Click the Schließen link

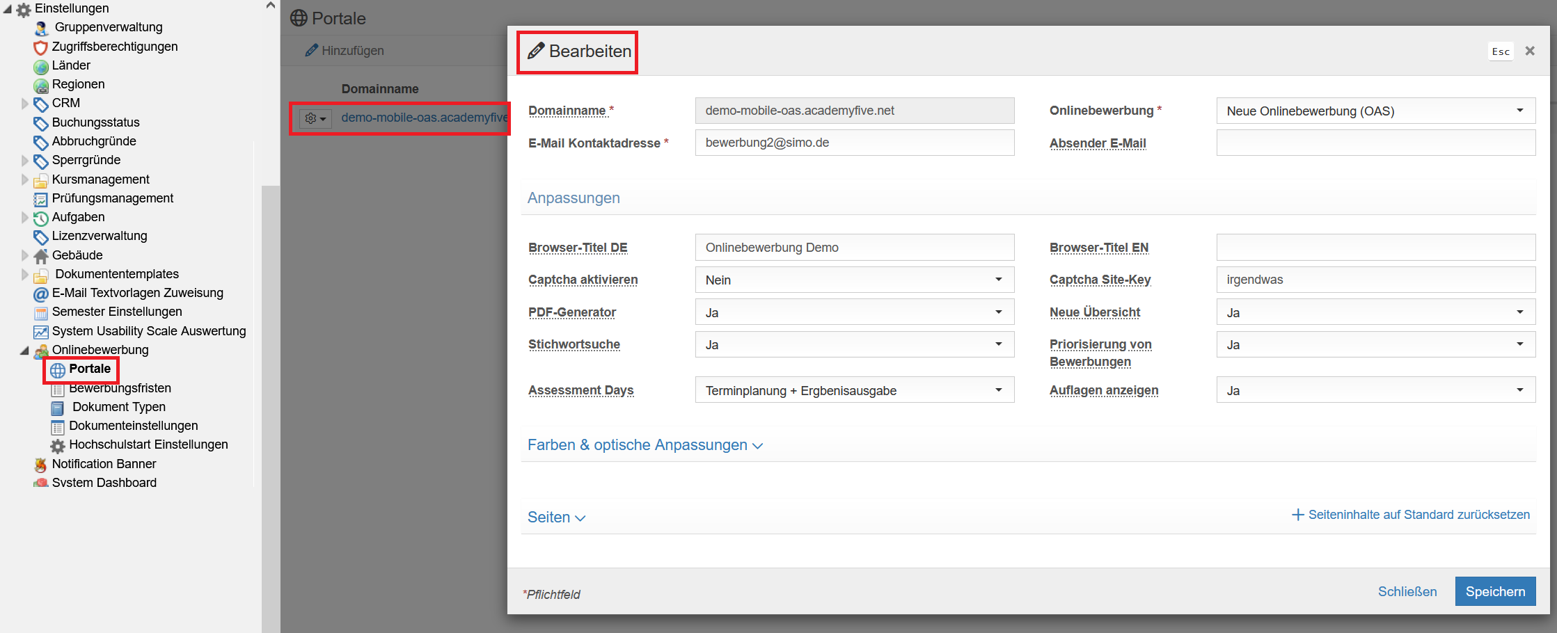tap(1407, 591)
